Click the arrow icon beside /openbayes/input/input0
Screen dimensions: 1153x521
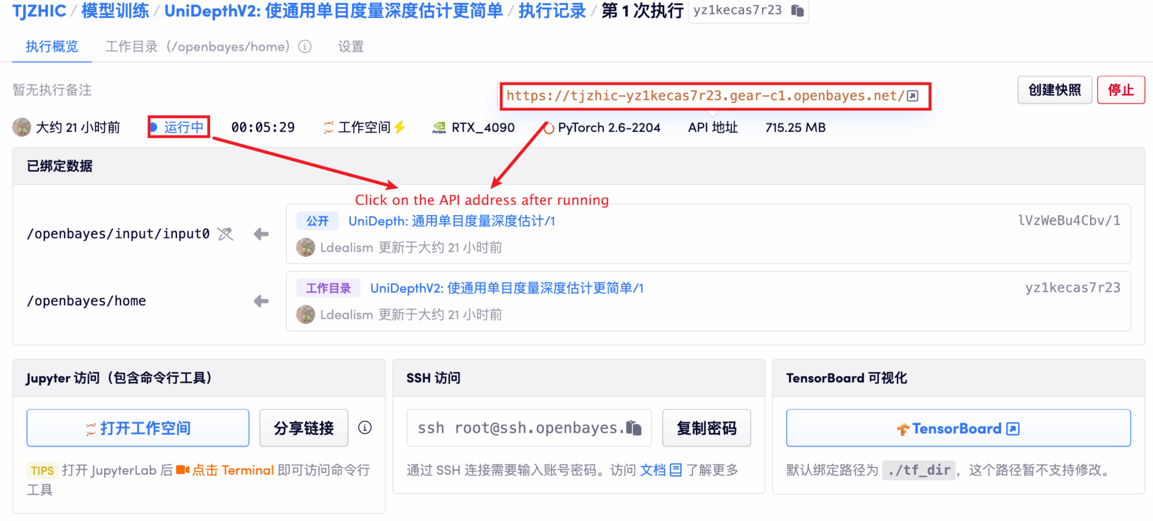[x=261, y=234]
